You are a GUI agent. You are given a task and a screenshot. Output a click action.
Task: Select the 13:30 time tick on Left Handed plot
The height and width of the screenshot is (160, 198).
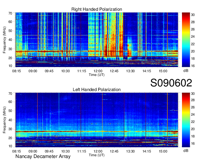130,151
